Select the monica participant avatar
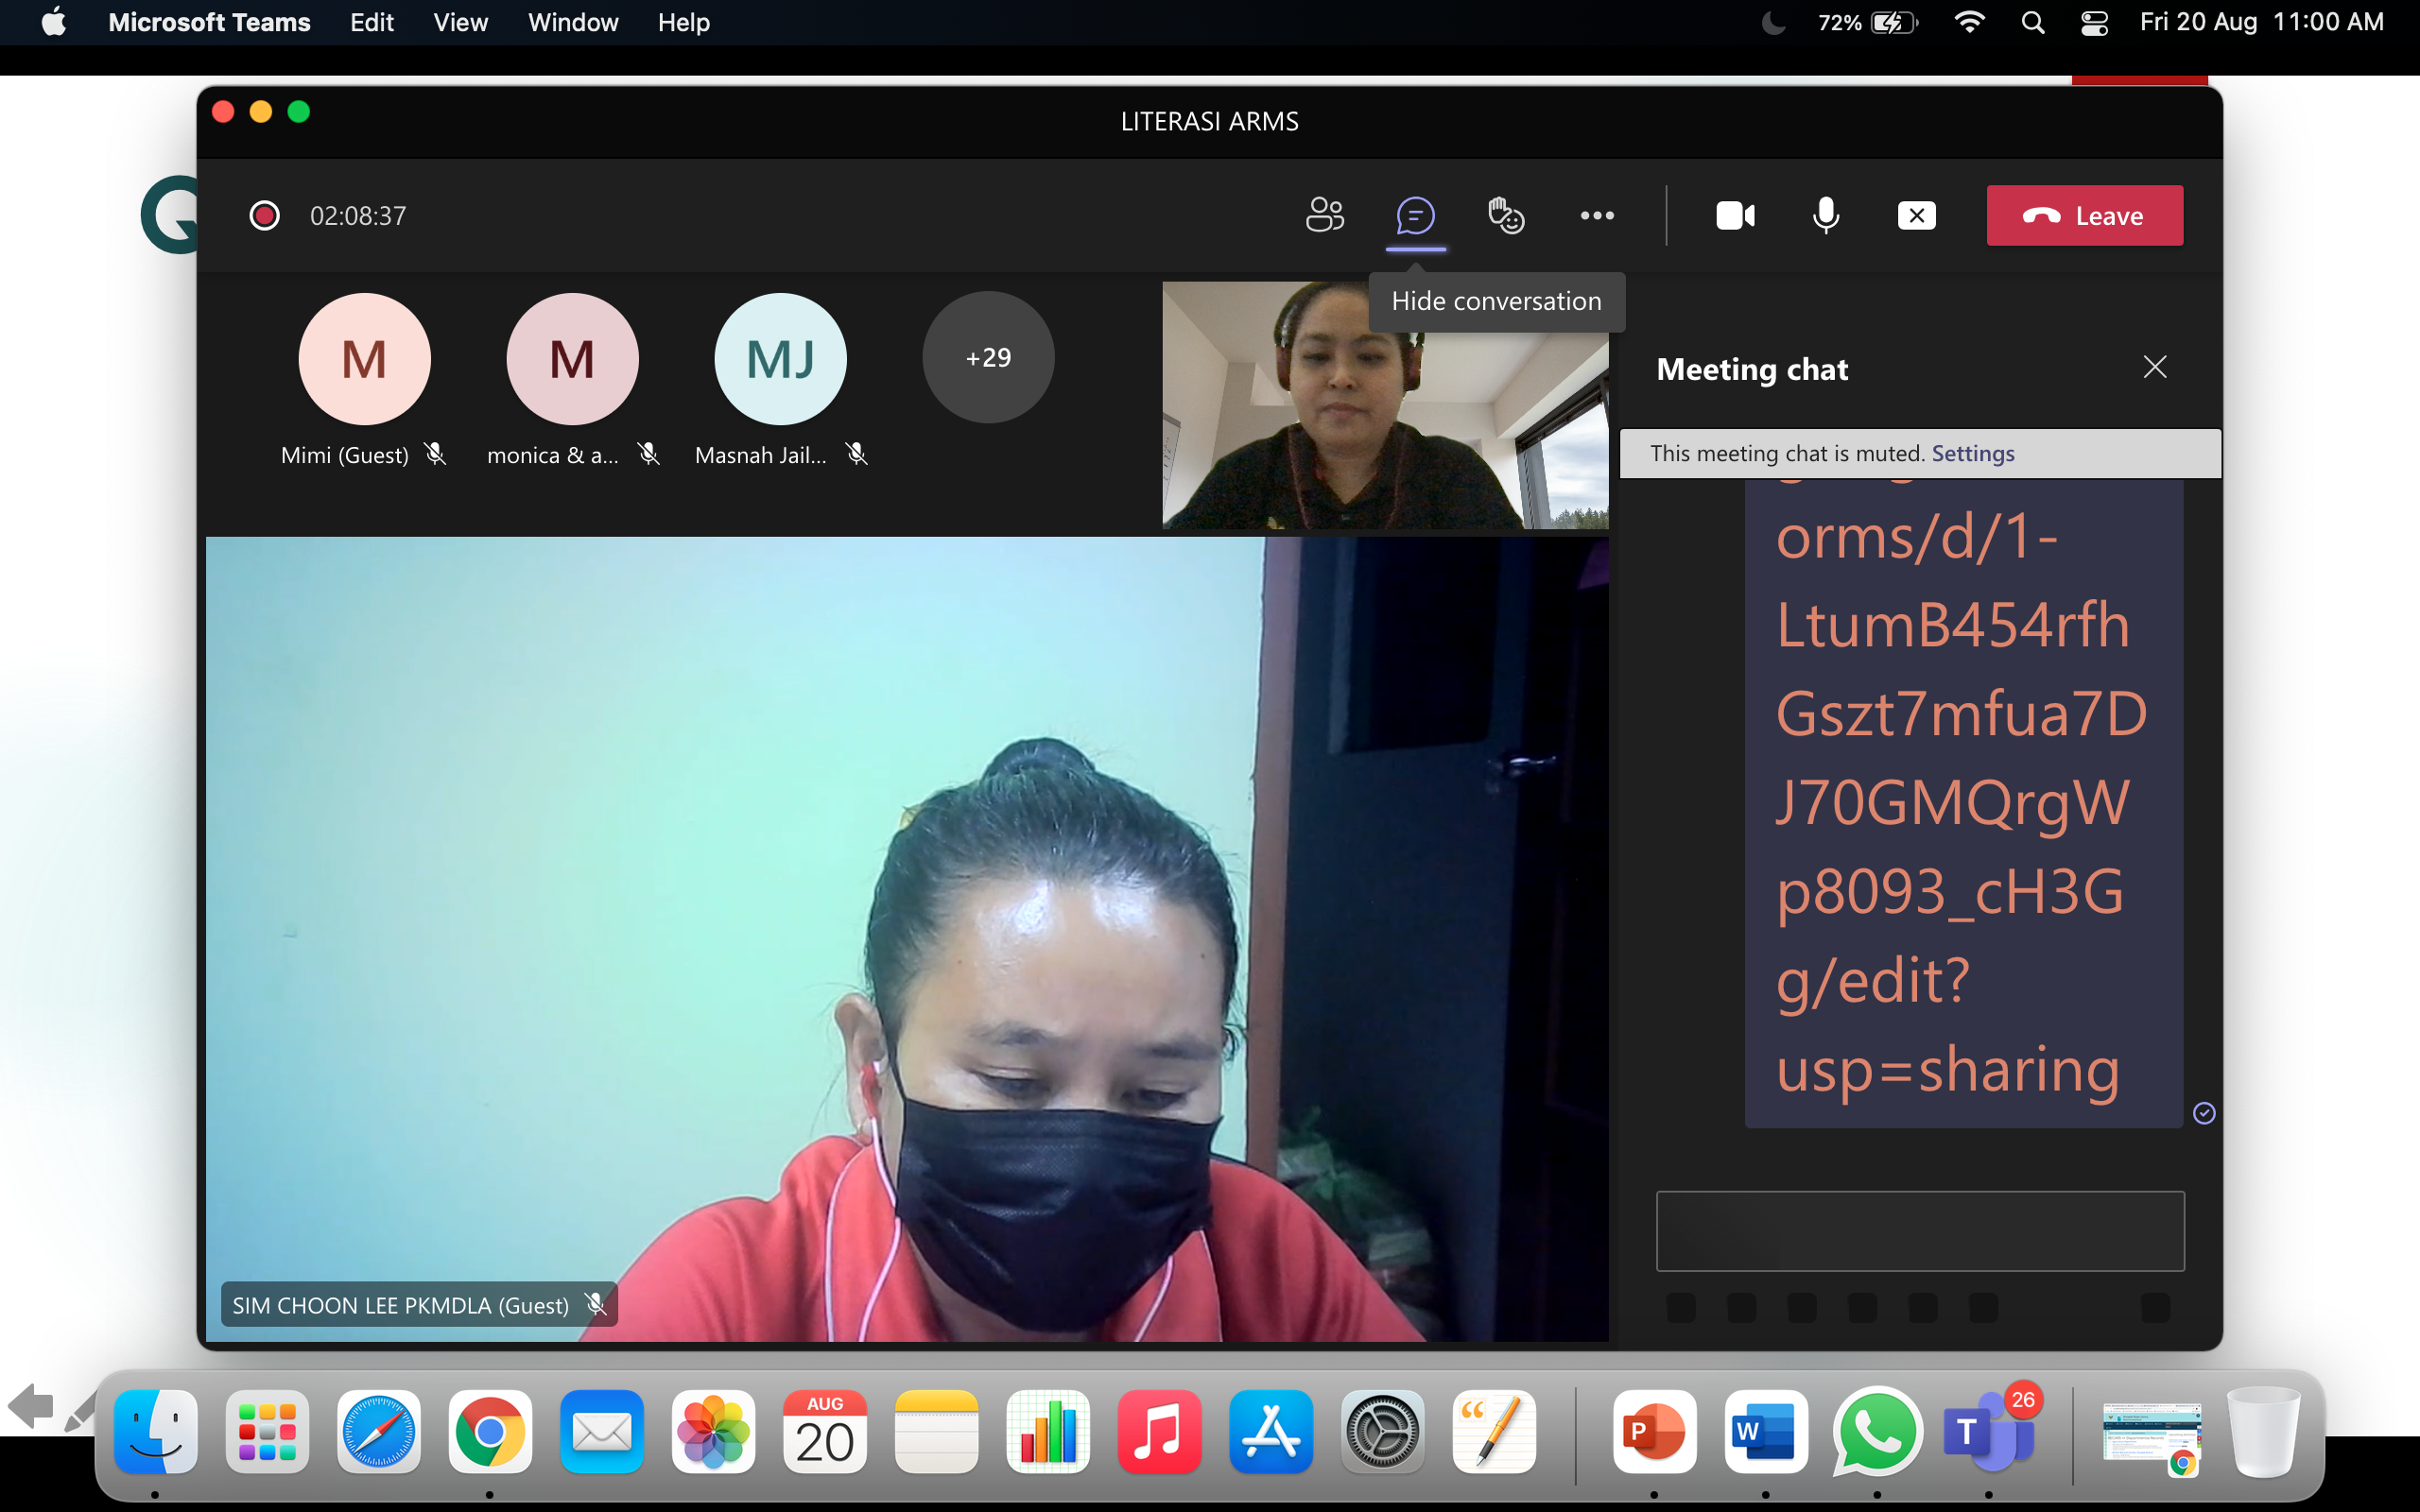This screenshot has height=1512, width=2420. (572, 358)
